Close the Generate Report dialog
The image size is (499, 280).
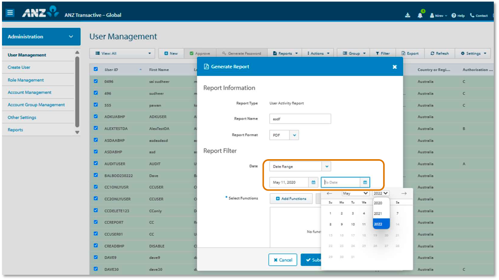point(395,67)
